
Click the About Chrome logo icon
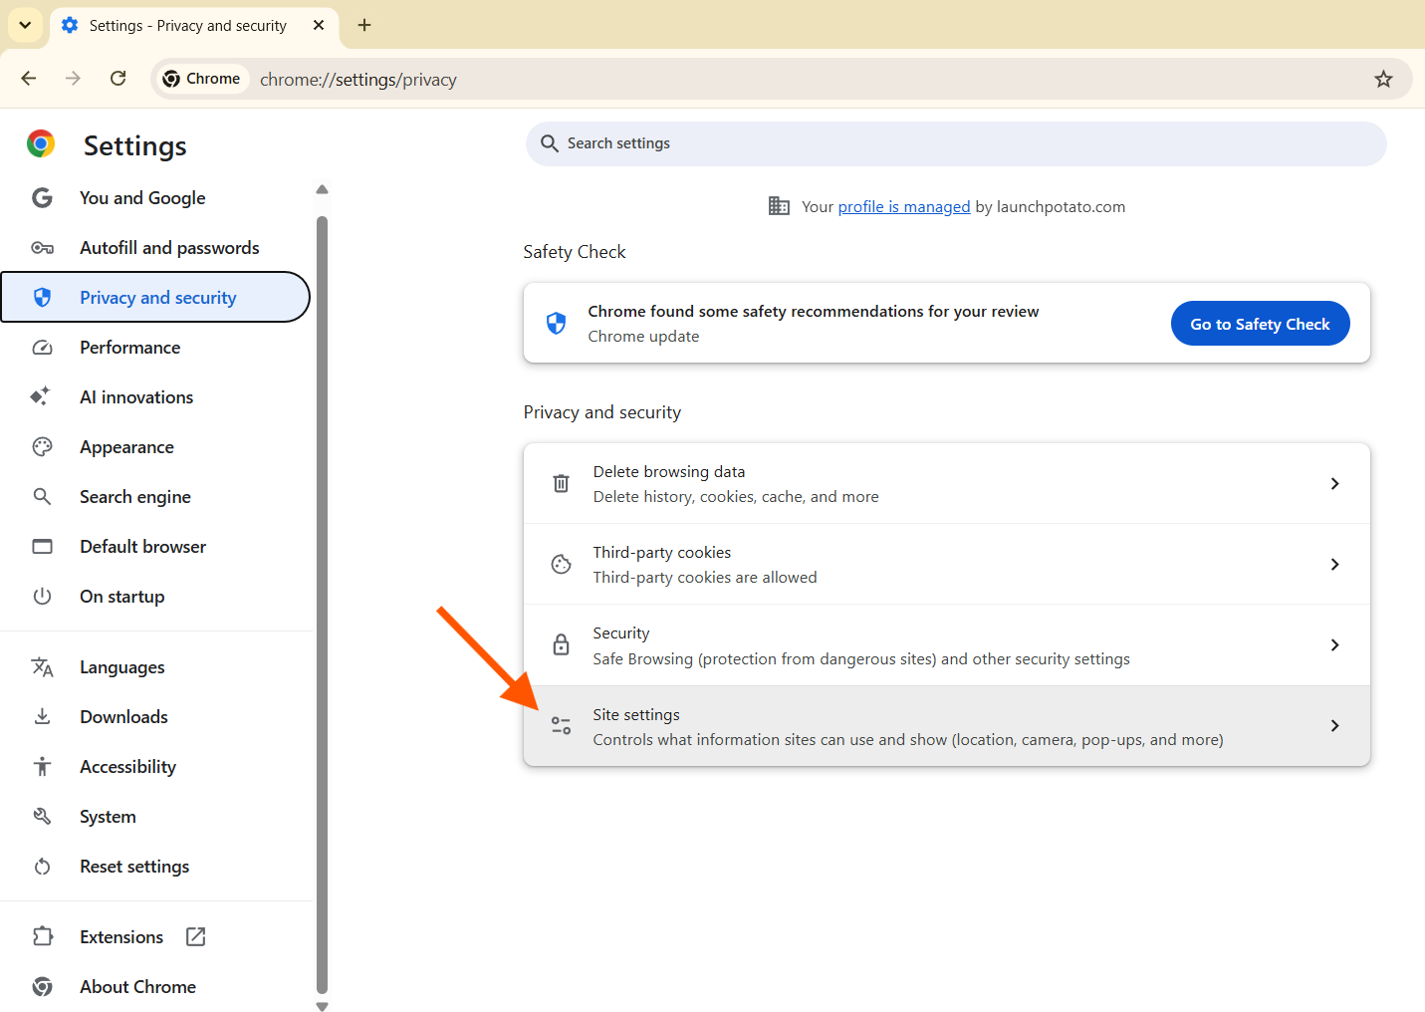pyautogui.click(x=42, y=986)
